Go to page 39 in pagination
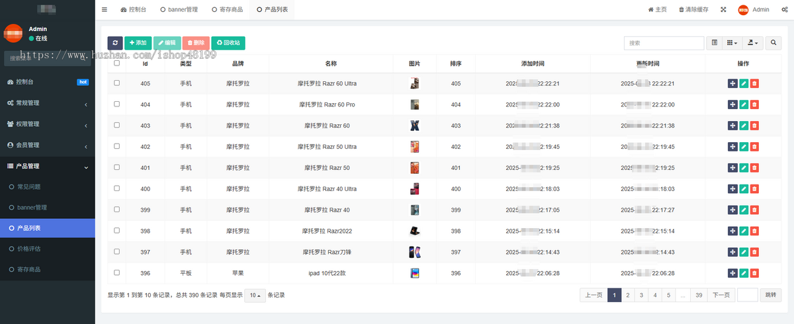Viewport: 794px width, 324px height. pos(699,296)
